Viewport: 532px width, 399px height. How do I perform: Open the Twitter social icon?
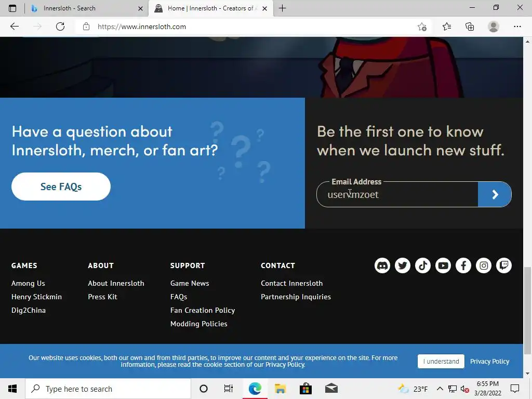[x=403, y=265]
